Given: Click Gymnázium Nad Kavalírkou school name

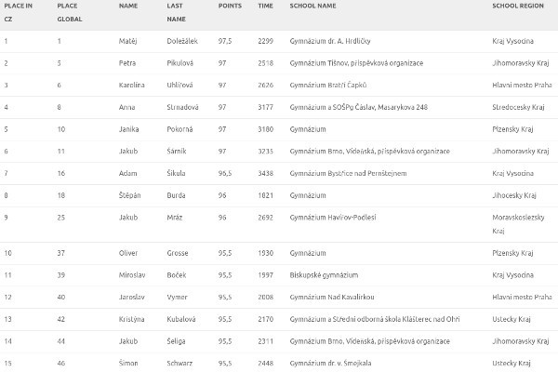Looking at the screenshot, I should point(338,297).
